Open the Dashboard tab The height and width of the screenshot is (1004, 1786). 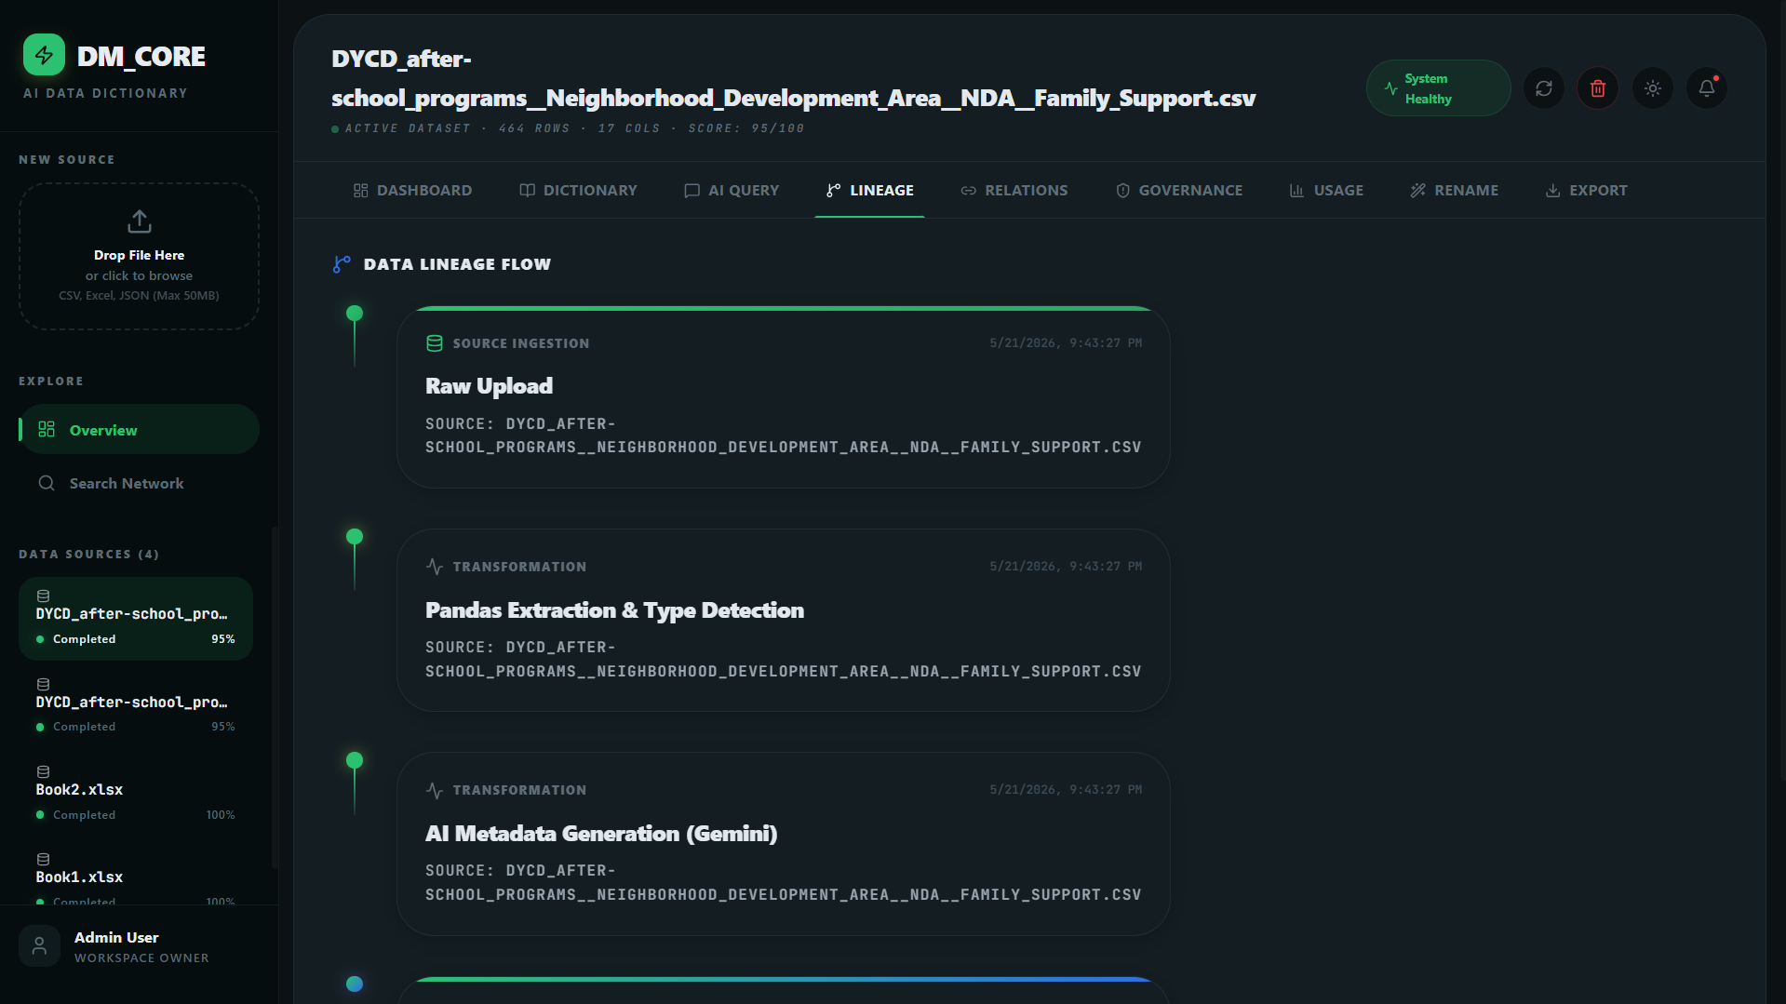pyautogui.click(x=412, y=190)
